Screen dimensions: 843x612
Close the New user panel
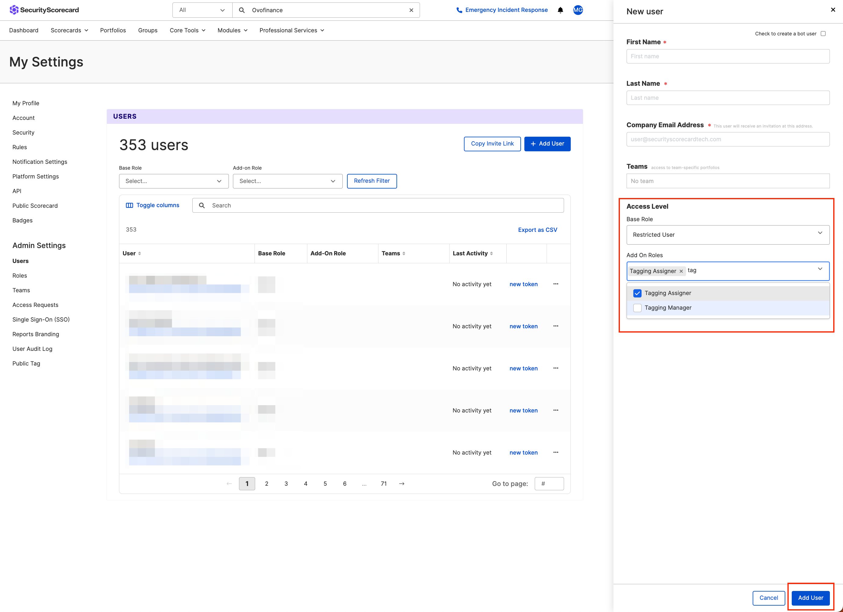pyautogui.click(x=833, y=10)
